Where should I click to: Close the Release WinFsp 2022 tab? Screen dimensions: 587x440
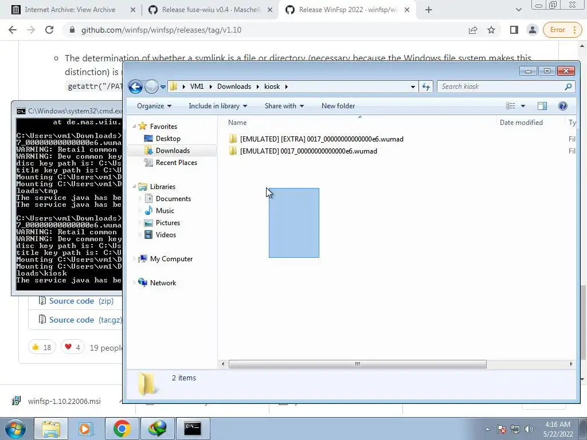click(x=408, y=10)
